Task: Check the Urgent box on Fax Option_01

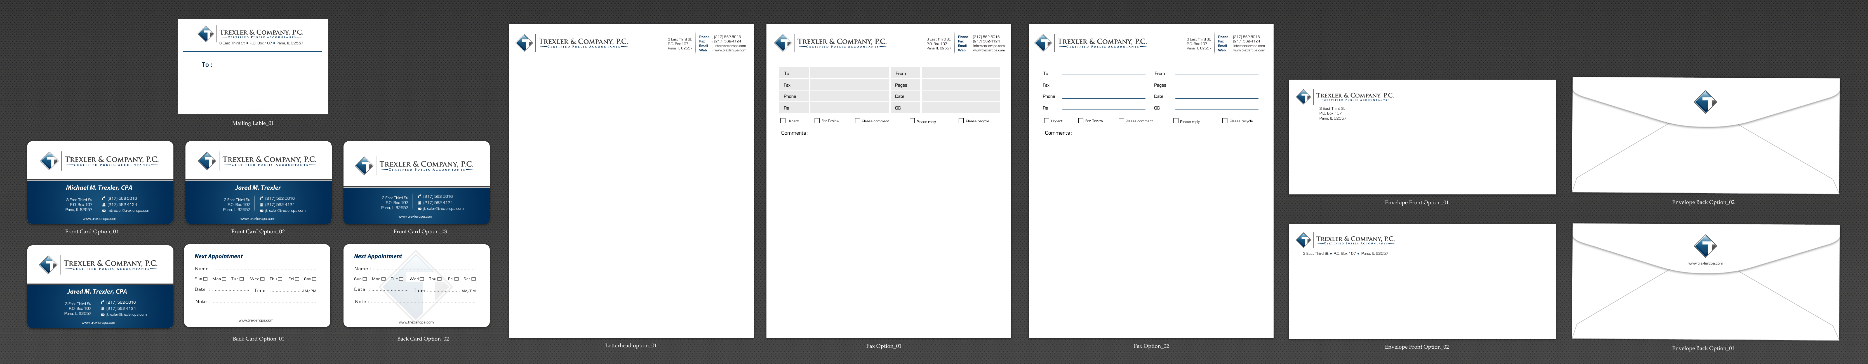Action: pos(783,121)
